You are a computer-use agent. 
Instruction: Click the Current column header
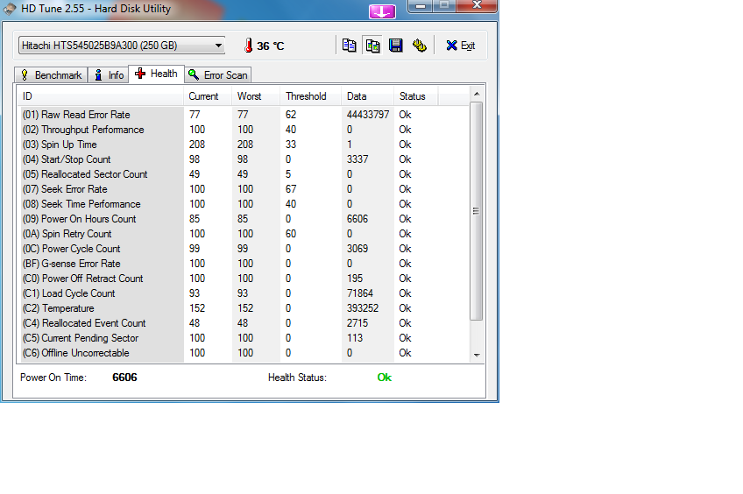[x=208, y=96]
